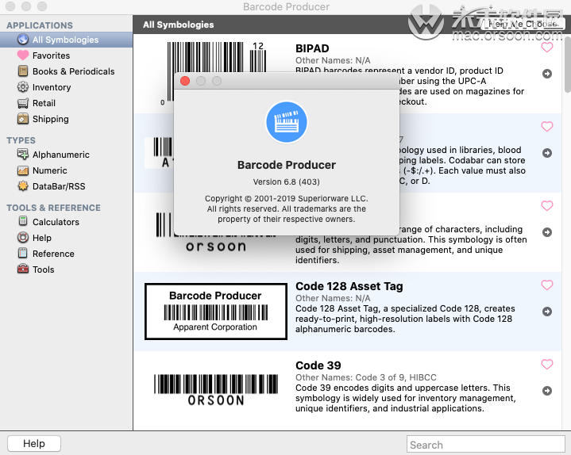571x455 pixels.
Task: Click the Code 39 title
Action: point(318,365)
